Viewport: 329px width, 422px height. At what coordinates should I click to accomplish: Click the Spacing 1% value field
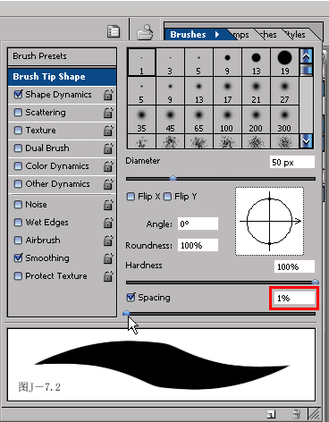point(294,298)
